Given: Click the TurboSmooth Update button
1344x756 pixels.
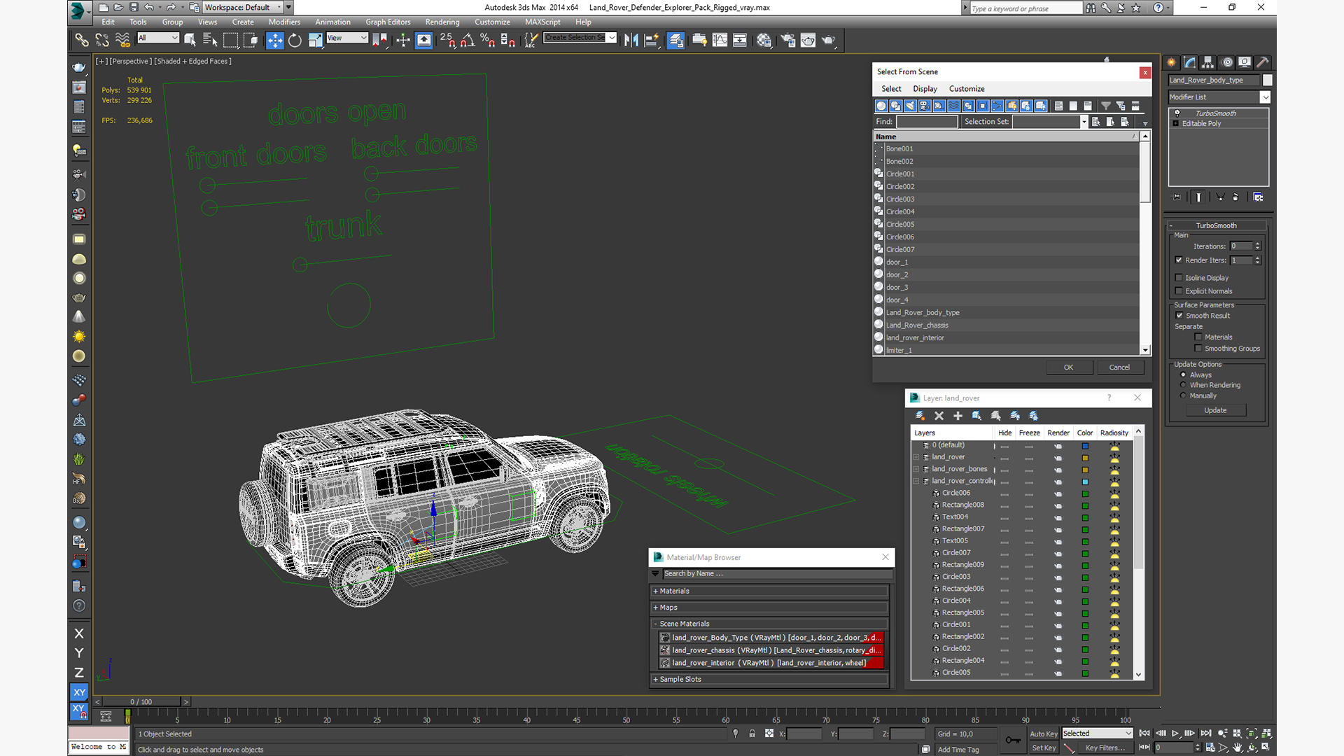Looking at the screenshot, I should pyautogui.click(x=1215, y=410).
